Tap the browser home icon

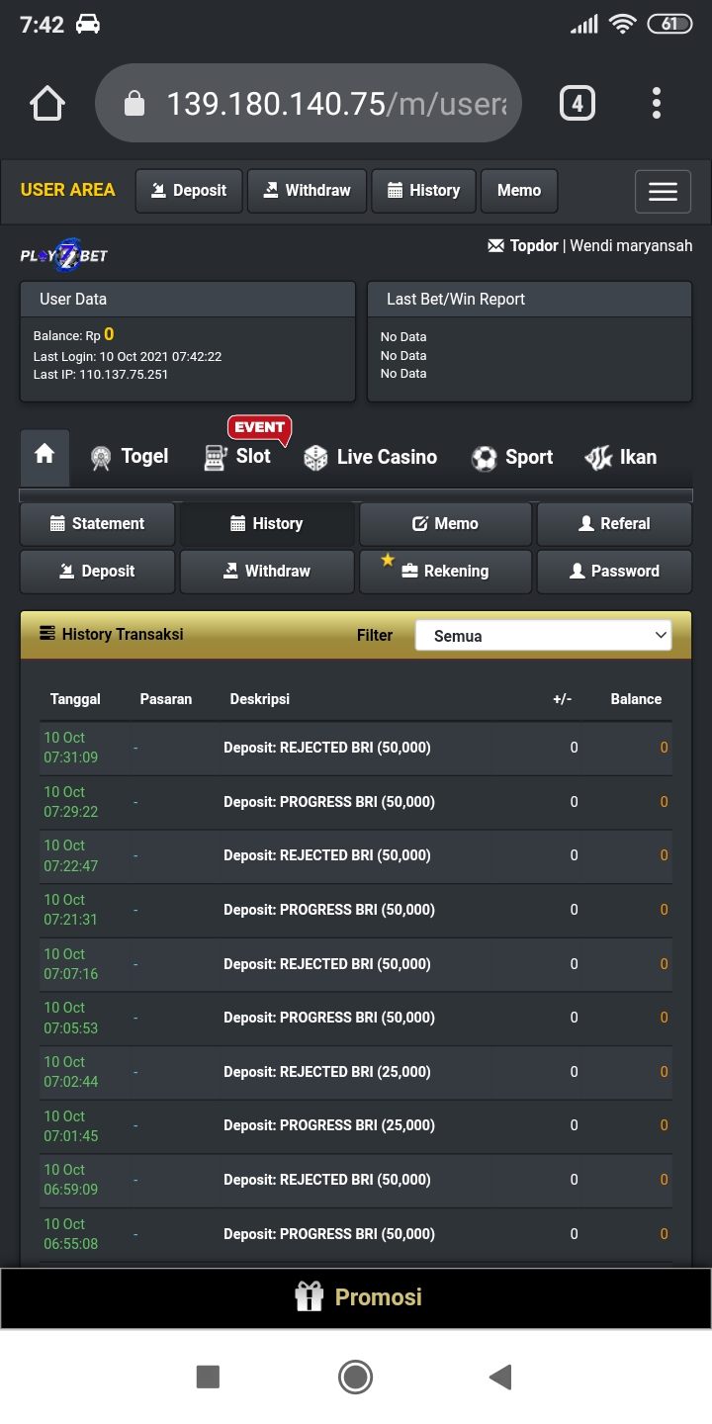47,103
